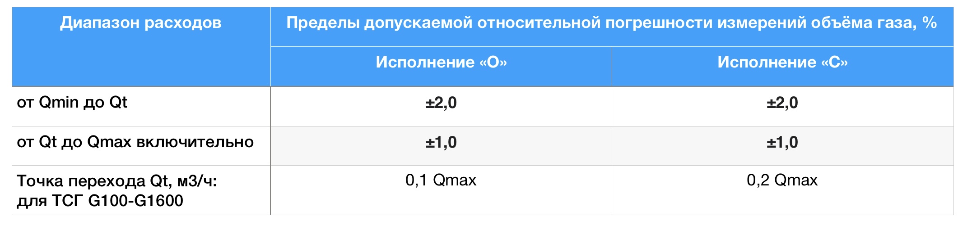Click the "Точка перехода Qt, м3/ч:" text
972x230 pixels.
117,181
